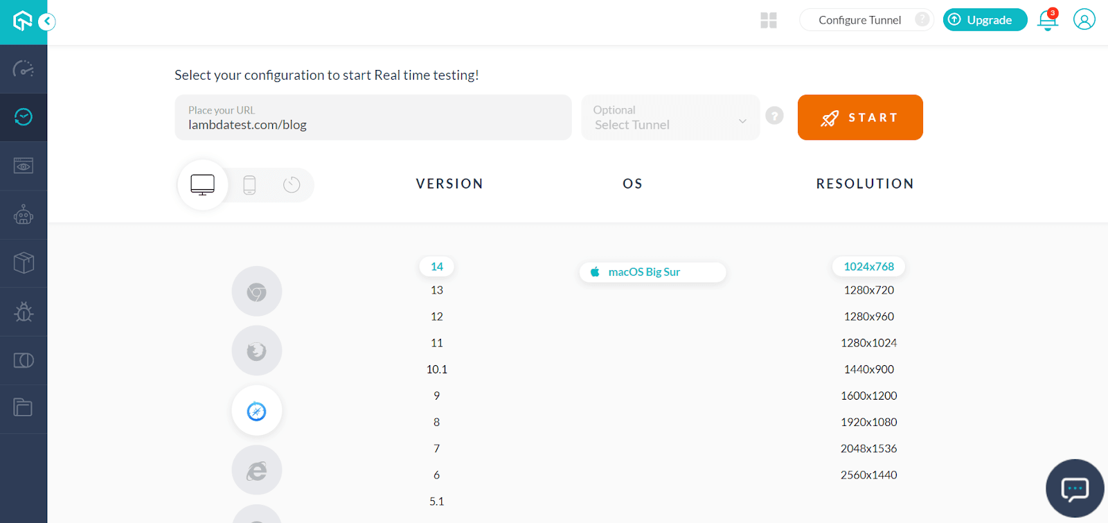The width and height of the screenshot is (1108, 523).
Task: Select Safari version 13
Action: pos(437,290)
